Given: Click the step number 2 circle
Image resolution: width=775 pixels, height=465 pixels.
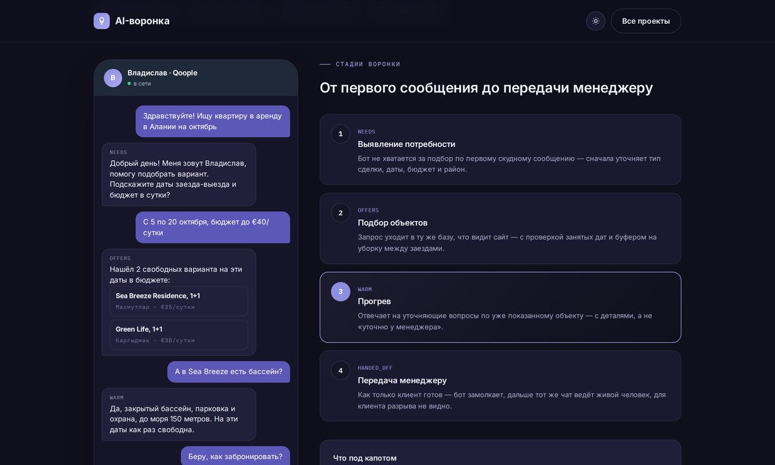Looking at the screenshot, I should click(340, 212).
